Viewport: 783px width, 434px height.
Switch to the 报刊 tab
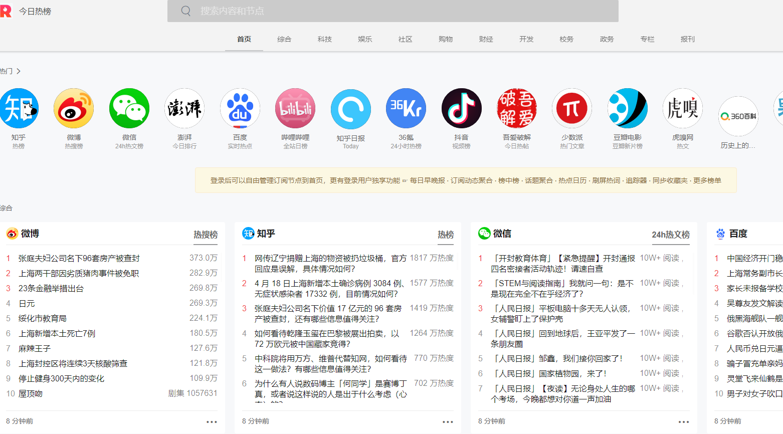(x=688, y=39)
